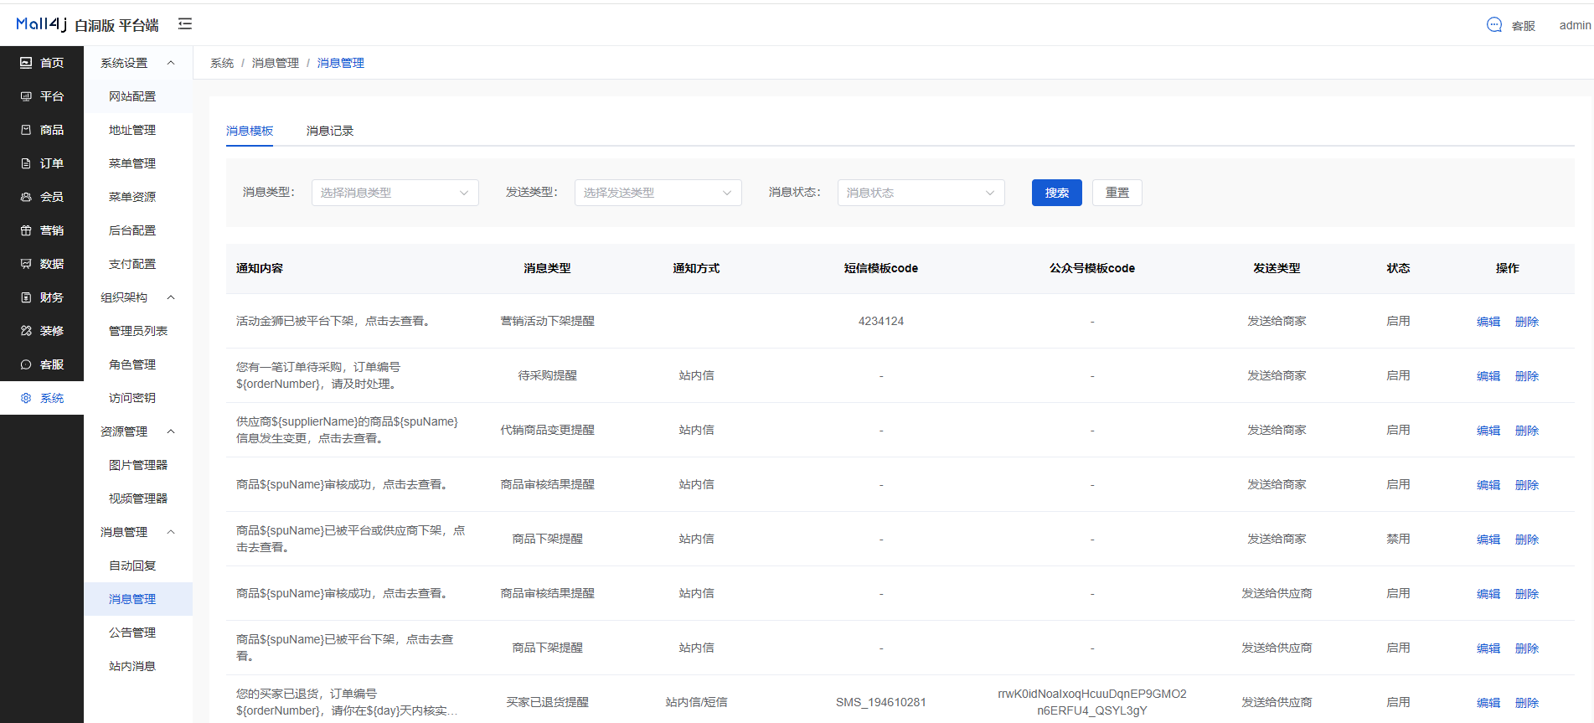
Task: Collapse the 资源管理 submenu group
Action: tap(138, 431)
